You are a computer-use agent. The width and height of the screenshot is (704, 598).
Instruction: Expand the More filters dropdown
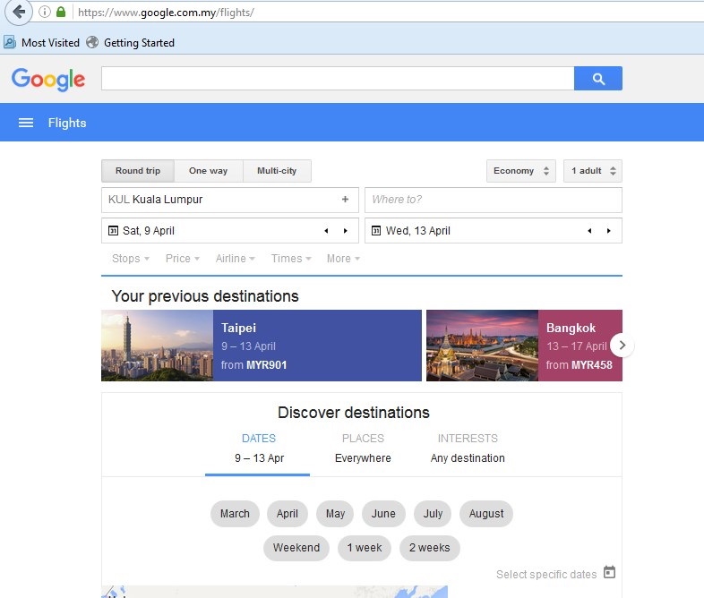343,259
